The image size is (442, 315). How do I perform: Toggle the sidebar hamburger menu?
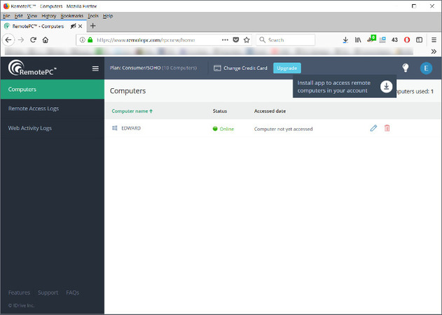(95, 69)
